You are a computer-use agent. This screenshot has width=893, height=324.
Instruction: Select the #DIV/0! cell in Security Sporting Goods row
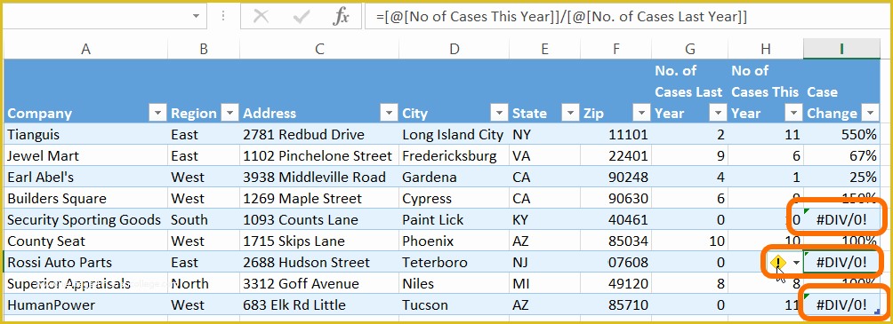pyautogui.click(x=841, y=219)
